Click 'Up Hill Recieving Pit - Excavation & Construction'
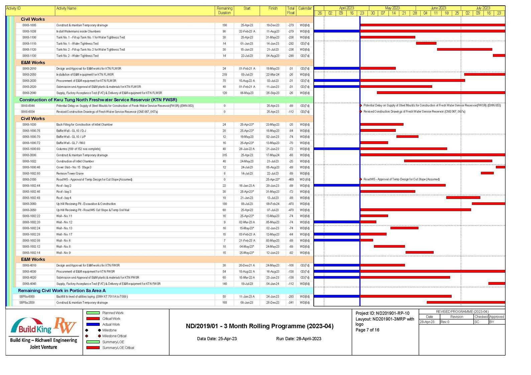The image size is (531, 375). click(x=86, y=204)
